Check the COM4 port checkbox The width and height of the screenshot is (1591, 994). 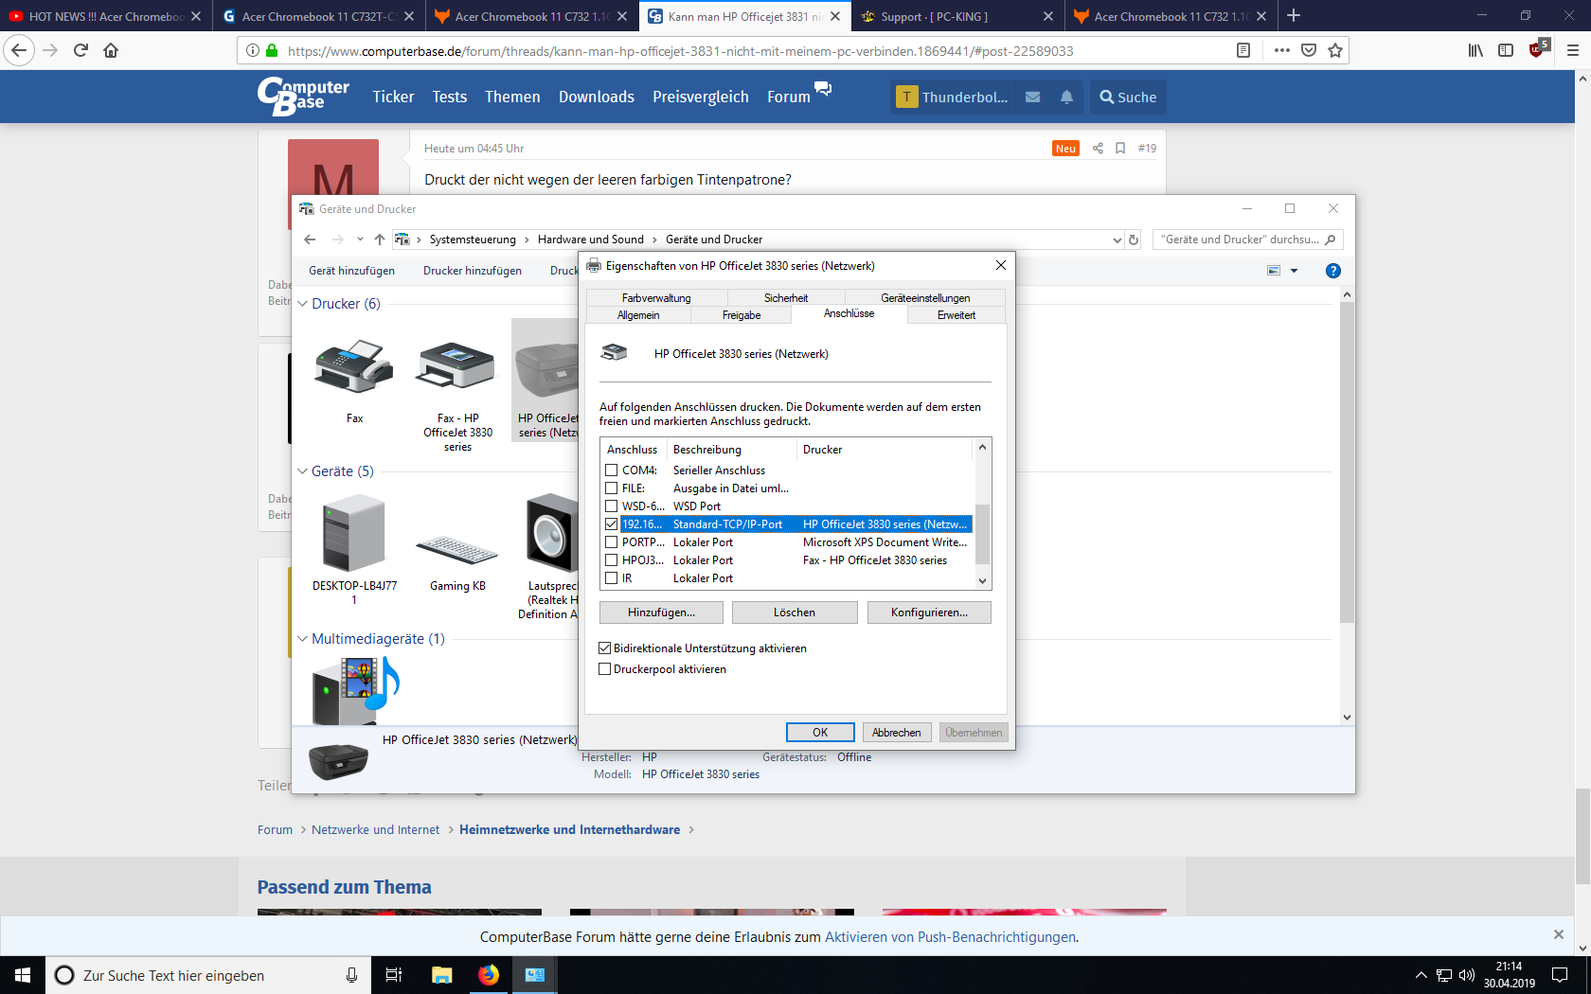[612, 470]
